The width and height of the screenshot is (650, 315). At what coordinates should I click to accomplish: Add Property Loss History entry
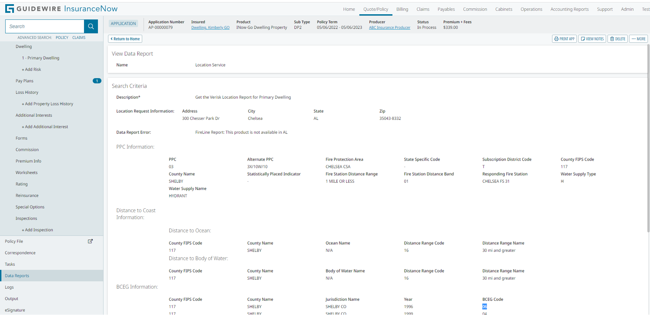[x=48, y=104]
